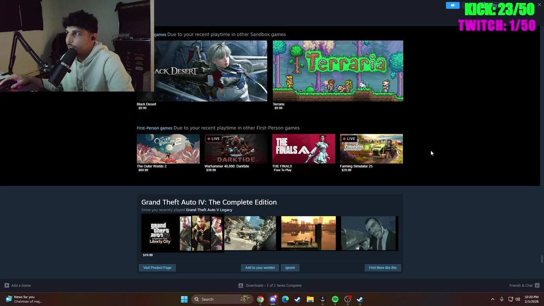
Task: Click the LIVE badge on Farming Simulator 25
Action: pyautogui.click(x=349, y=139)
